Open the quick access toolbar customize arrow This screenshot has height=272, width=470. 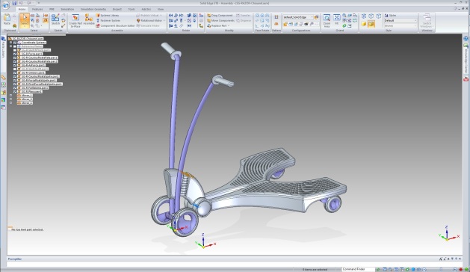[39, 3]
